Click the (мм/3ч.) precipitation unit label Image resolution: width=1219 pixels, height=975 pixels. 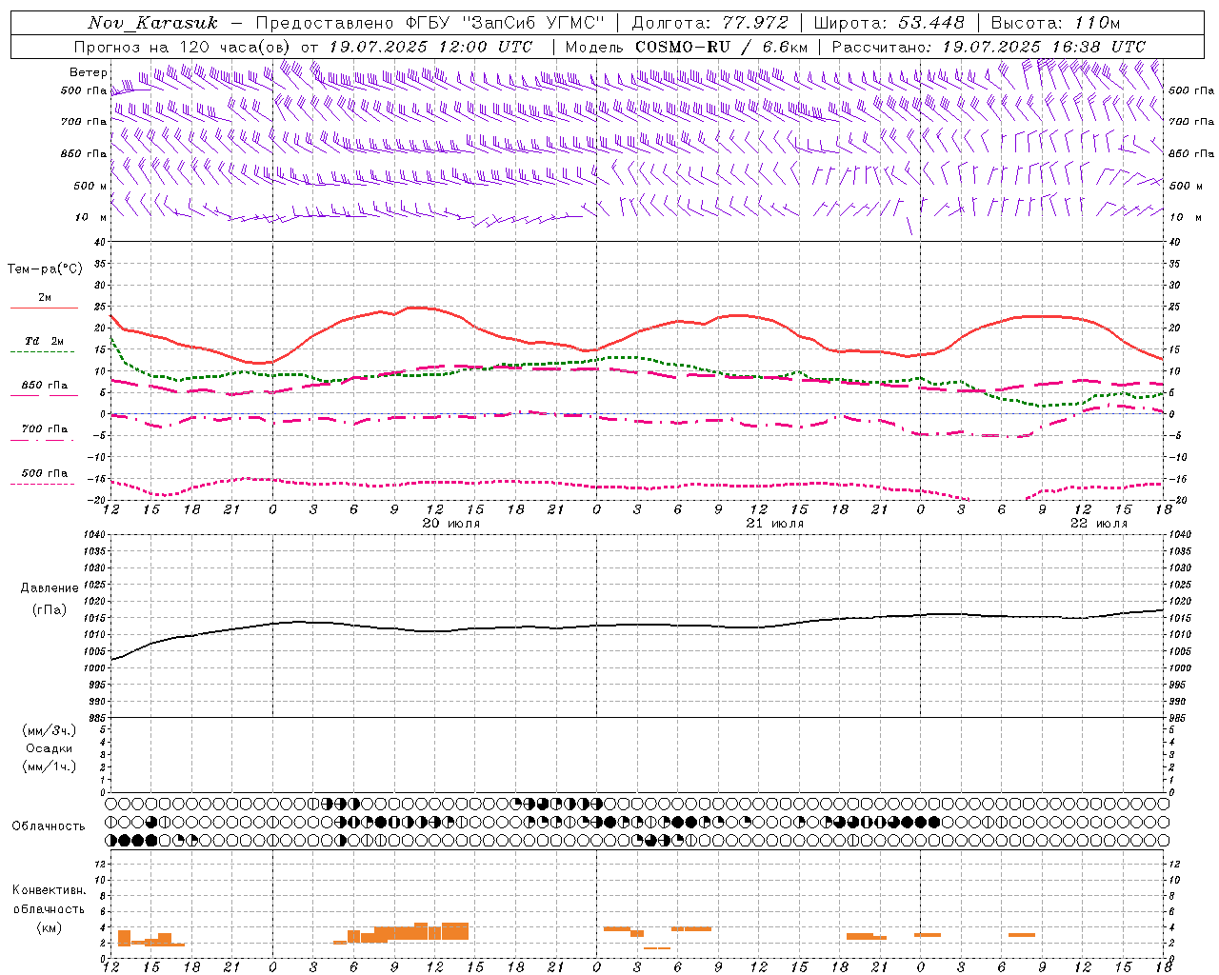49,730
